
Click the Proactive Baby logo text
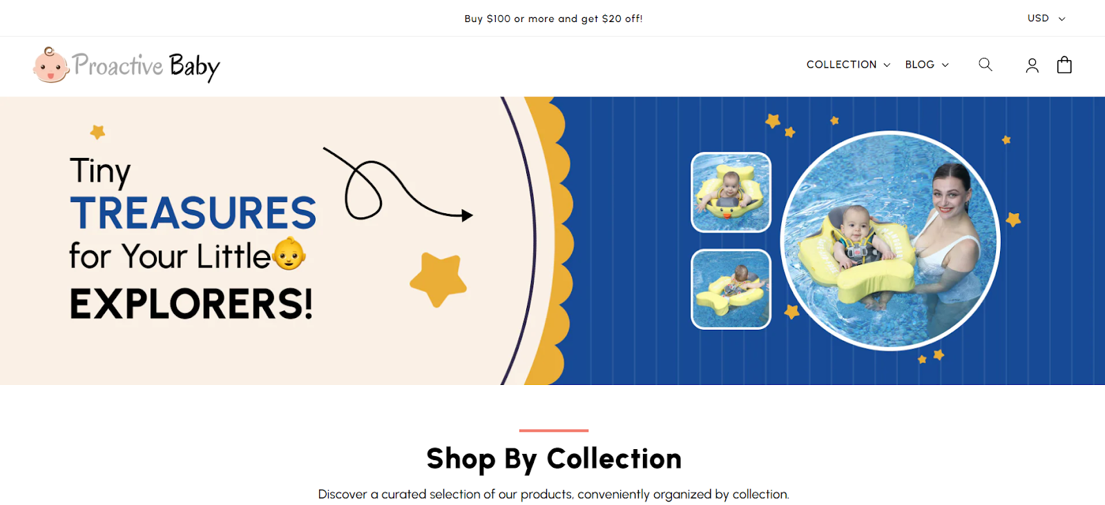[x=146, y=66]
